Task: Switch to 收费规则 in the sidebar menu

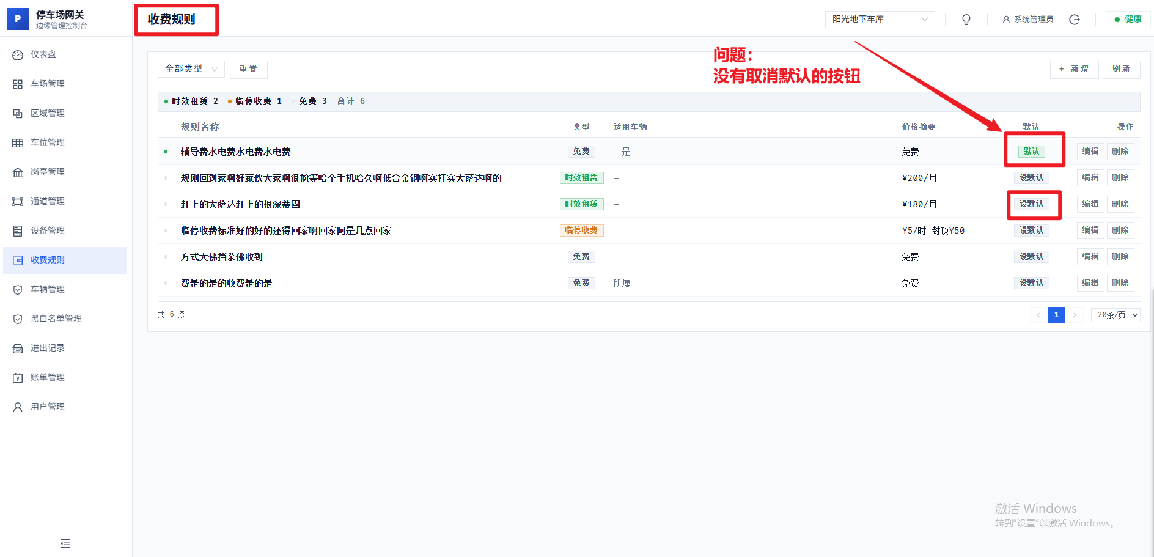Action: (x=48, y=259)
